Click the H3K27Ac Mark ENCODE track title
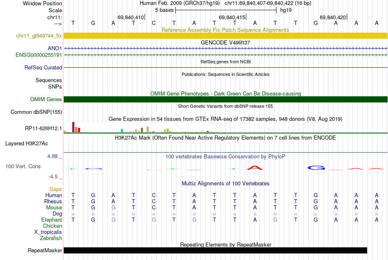 click(225, 138)
